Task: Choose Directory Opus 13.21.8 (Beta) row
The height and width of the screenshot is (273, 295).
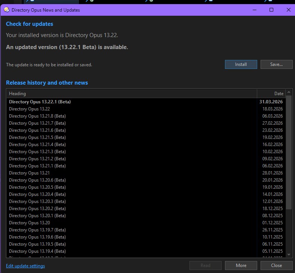Action: coord(37,116)
